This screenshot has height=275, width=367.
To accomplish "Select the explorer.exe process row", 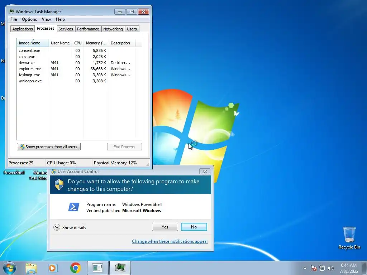I will (79, 69).
